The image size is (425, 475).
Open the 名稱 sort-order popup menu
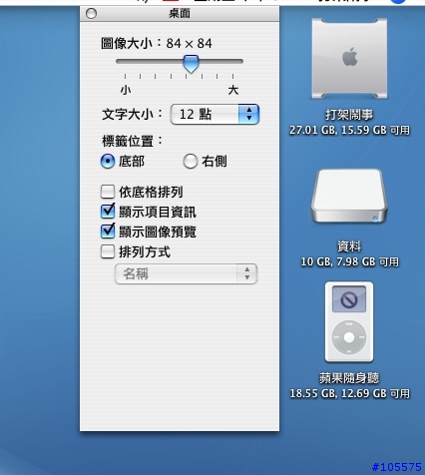186,274
